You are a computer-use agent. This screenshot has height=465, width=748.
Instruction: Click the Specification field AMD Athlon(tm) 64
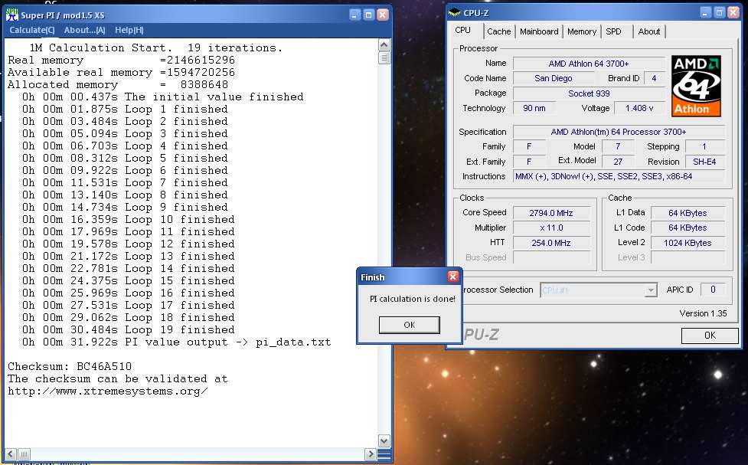[x=619, y=132]
